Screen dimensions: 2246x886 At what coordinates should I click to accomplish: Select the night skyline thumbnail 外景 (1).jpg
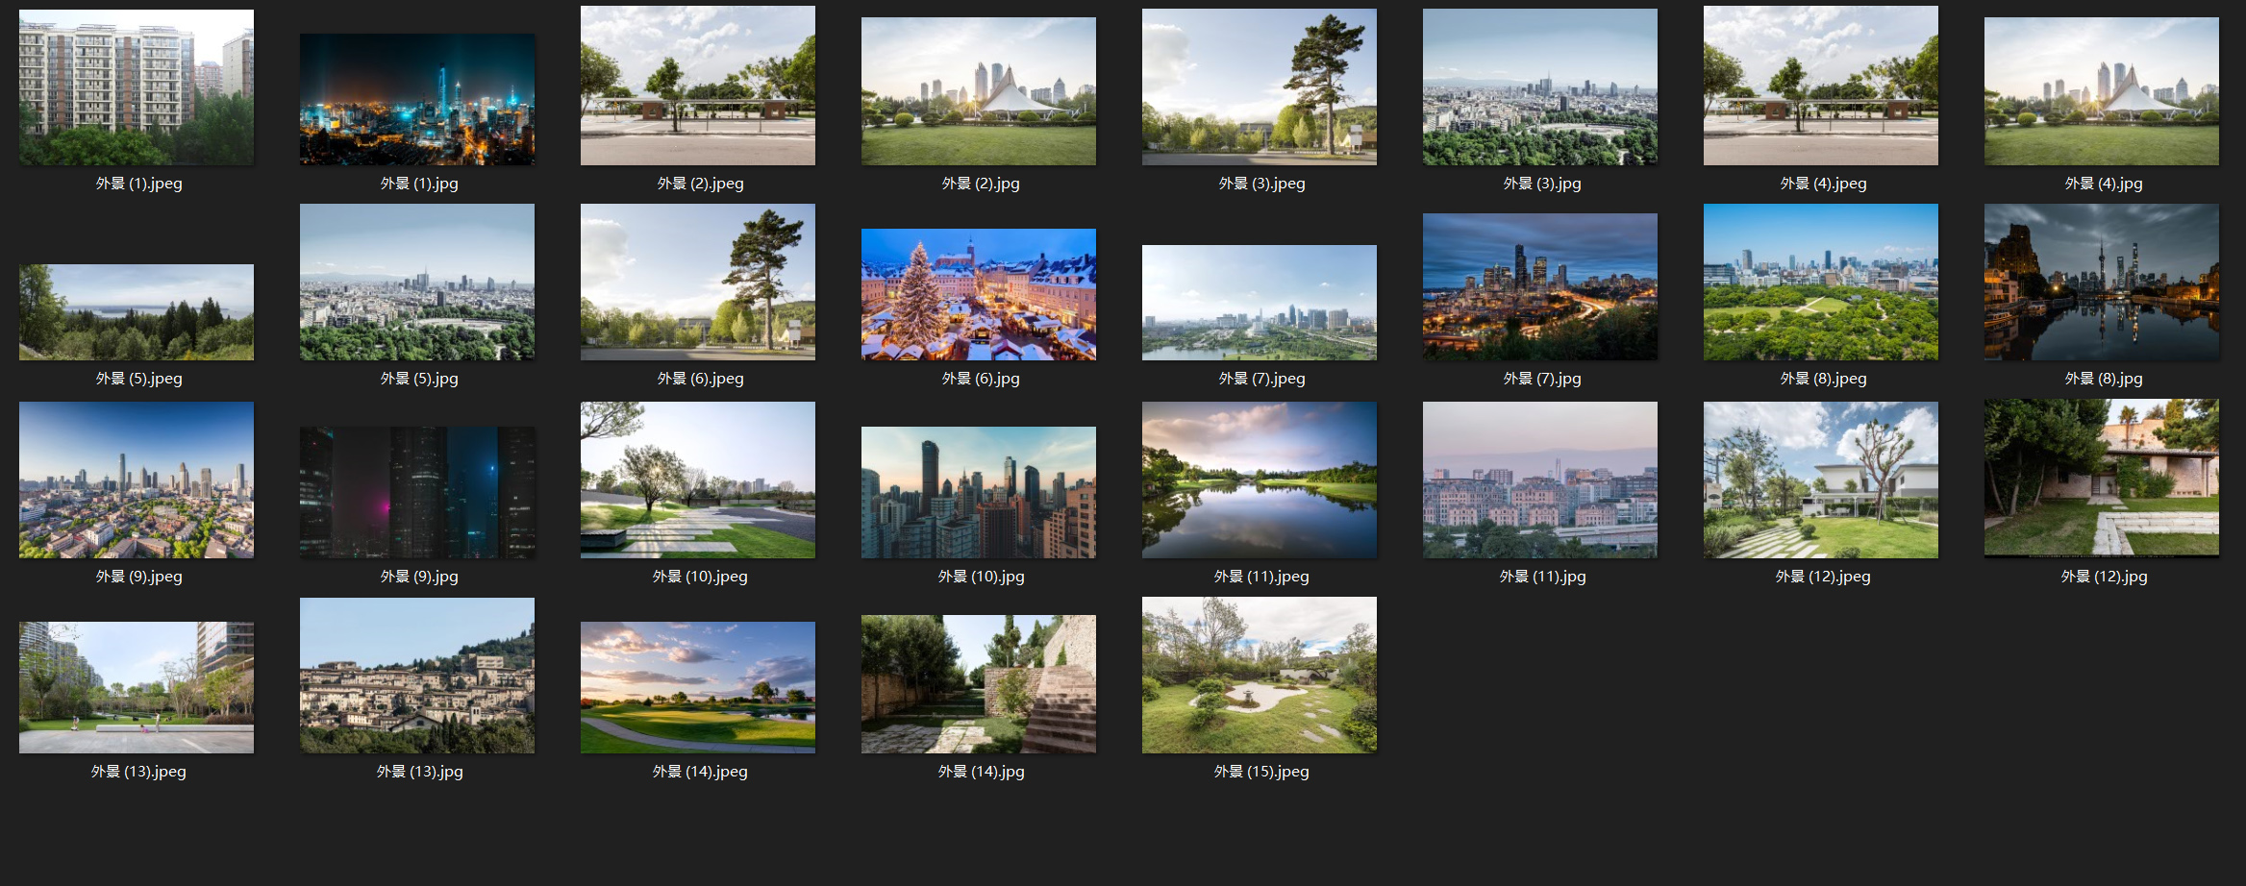[x=417, y=100]
